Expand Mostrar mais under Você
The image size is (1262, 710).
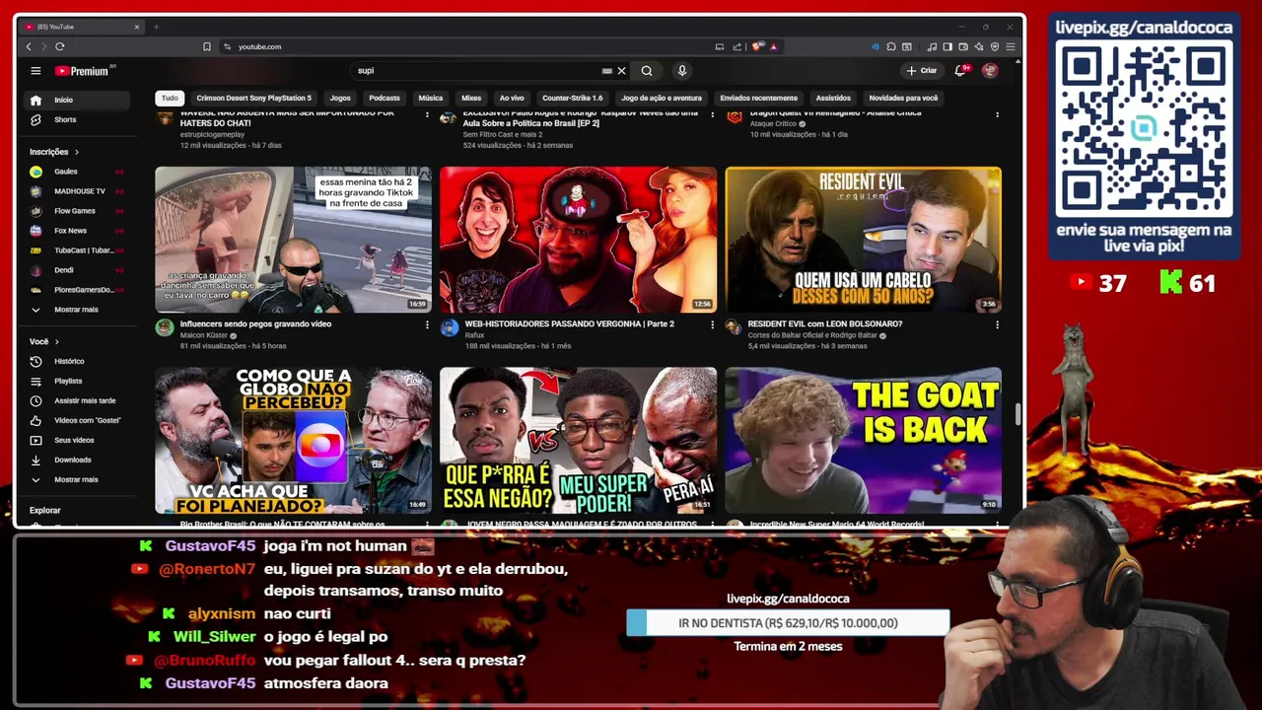pyautogui.click(x=77, y=479)
